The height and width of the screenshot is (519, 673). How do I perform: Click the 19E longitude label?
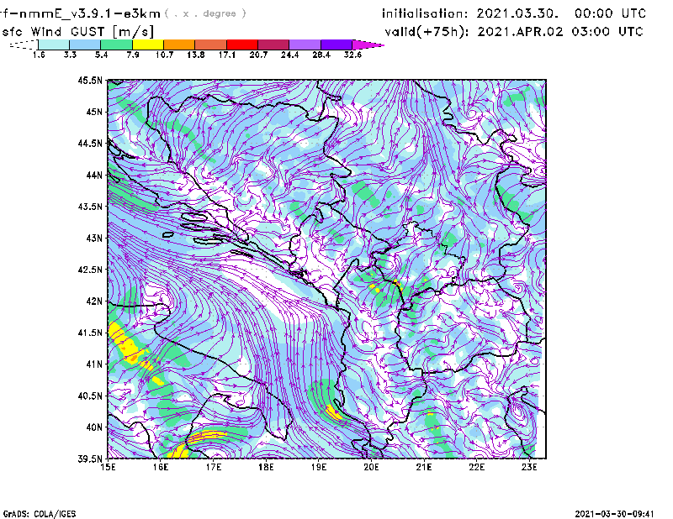(319, 467)
